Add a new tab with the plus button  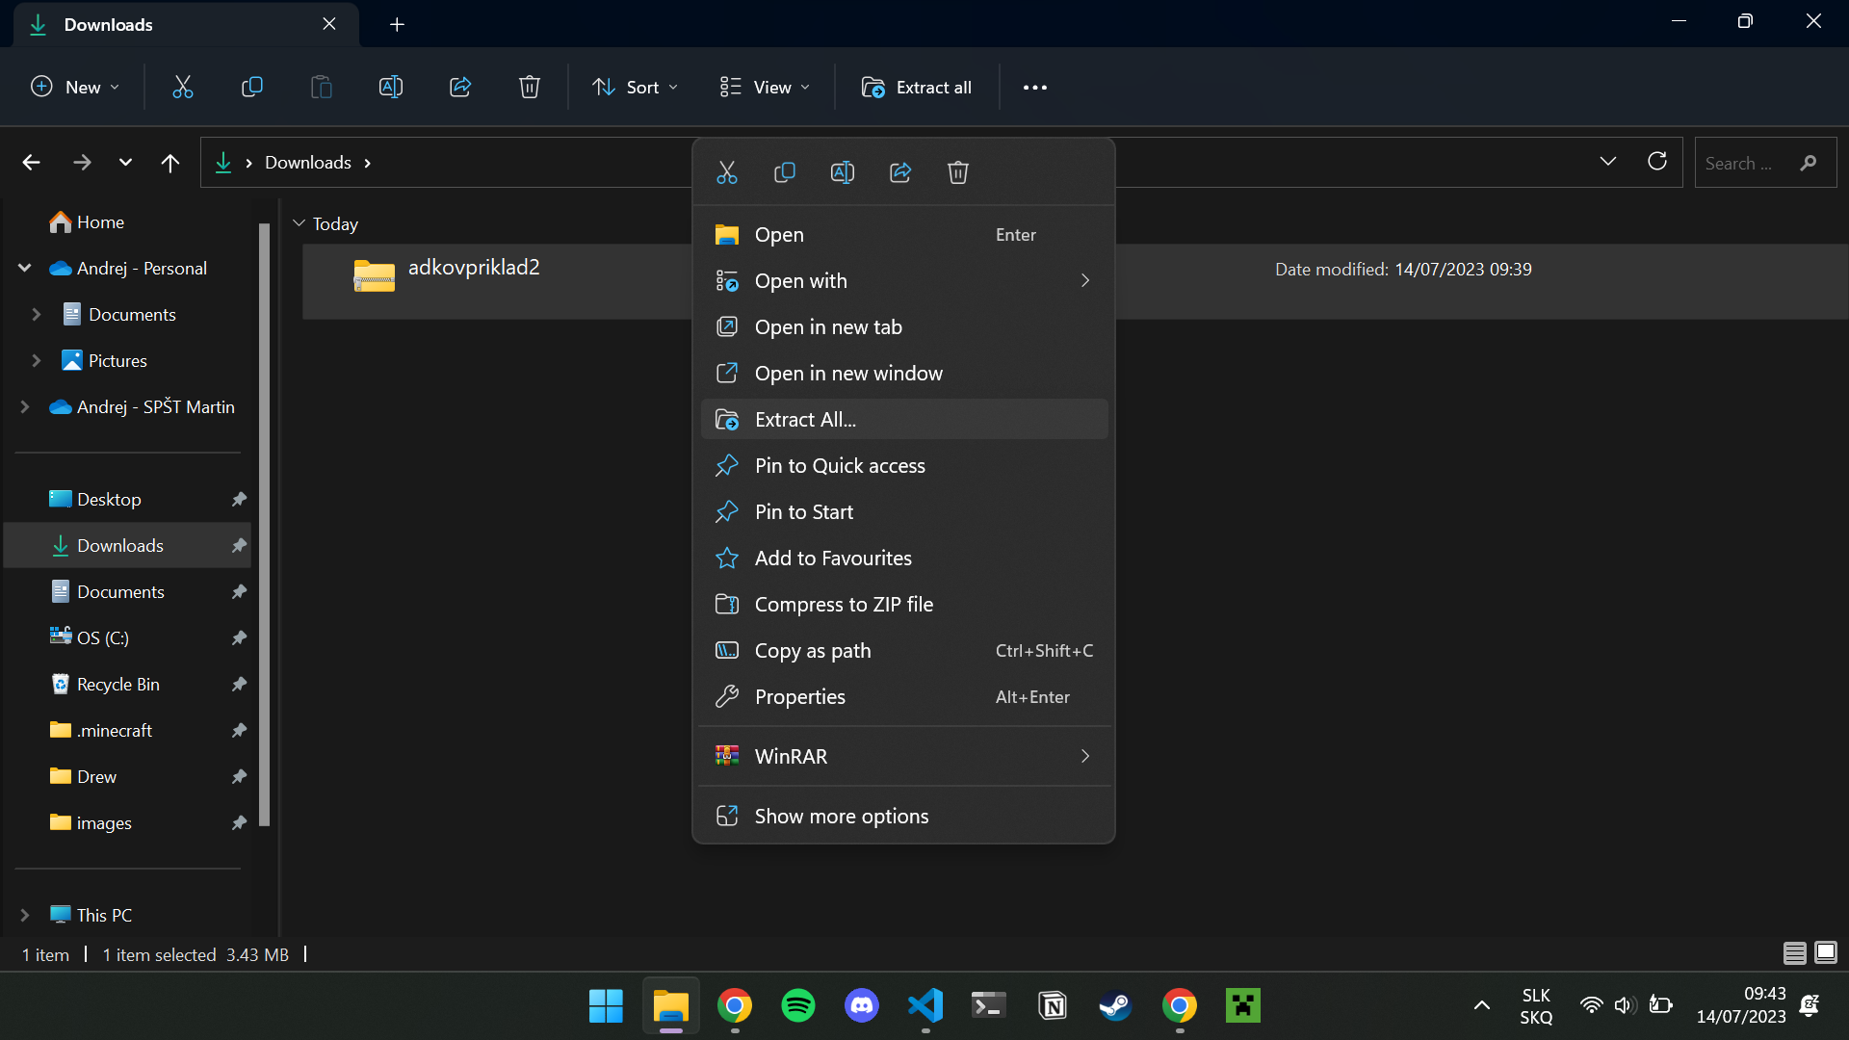pyautogui.click(x=397, y=24)
